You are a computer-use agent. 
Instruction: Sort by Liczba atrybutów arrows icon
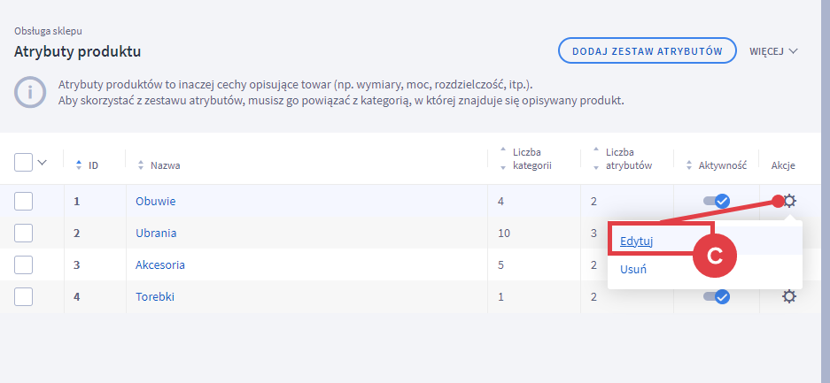click(x=595, y=158)
